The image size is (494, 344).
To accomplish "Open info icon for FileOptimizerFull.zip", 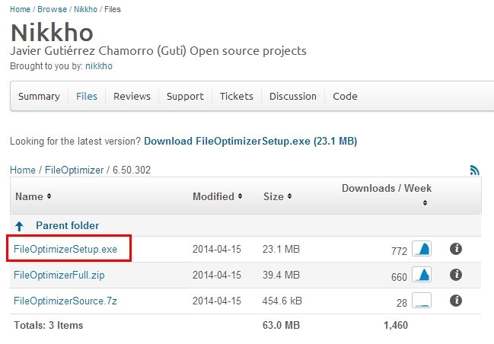I will click(x=456, y=275).
